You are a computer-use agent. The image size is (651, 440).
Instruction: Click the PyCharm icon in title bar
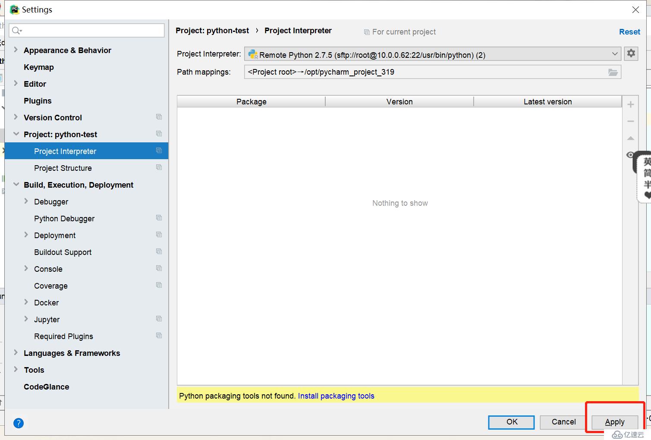coord(15,9)
